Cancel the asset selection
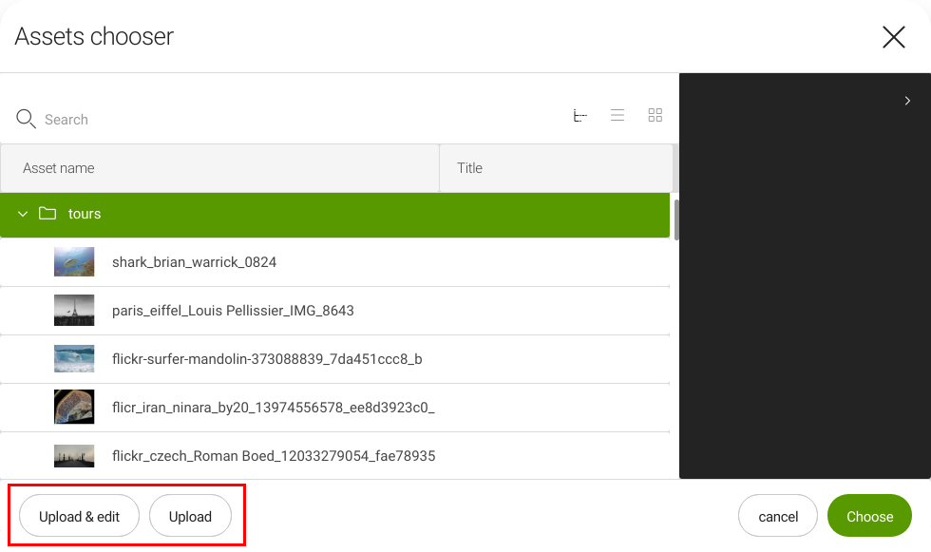 pyautogui.click(x=777, y=516)
